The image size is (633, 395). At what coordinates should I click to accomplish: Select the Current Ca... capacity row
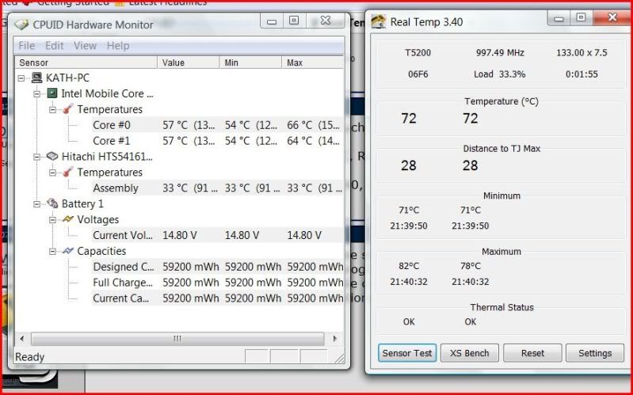(x=217, y=298)
